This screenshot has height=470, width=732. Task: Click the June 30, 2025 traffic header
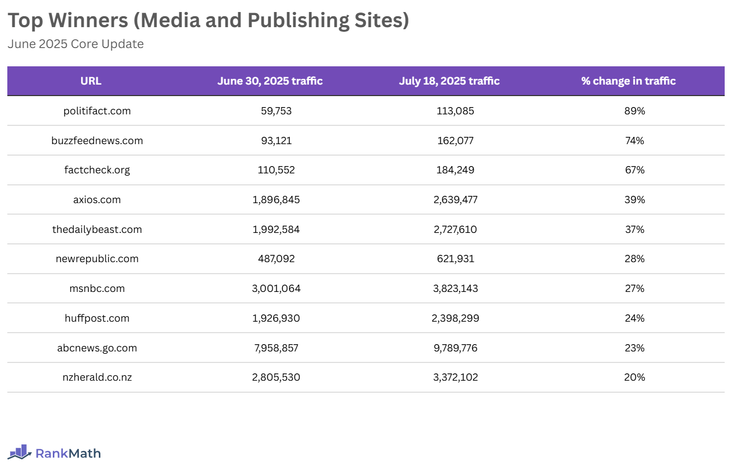270,81
